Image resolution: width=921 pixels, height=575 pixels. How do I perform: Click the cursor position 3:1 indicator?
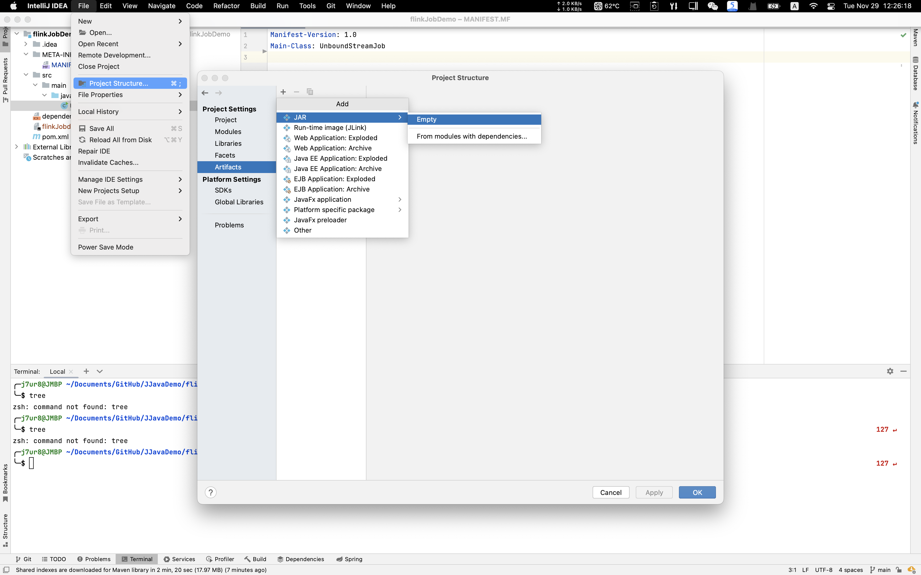[x=792, y=570]
